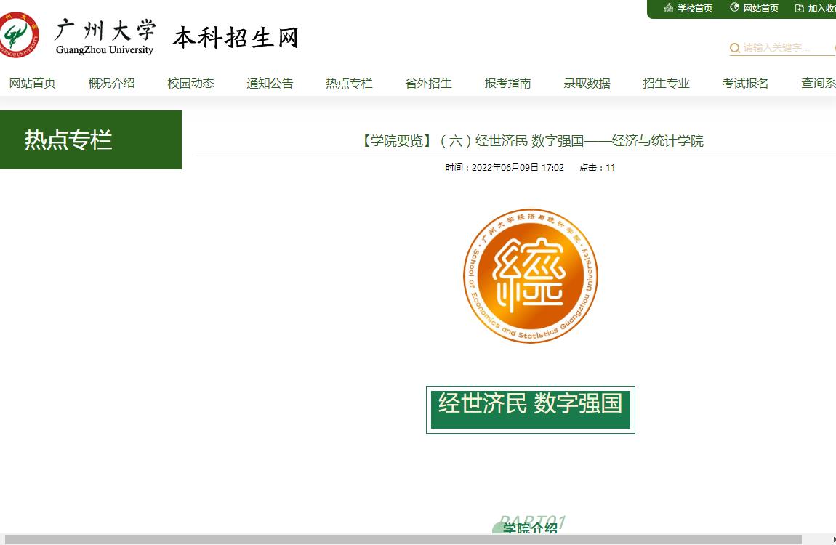Click the 广州大学 GuangZhou University wordmark
This screenshot has height=545, width=836.
tap(105, 37)
